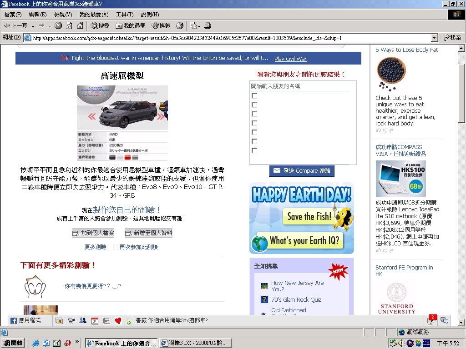Open the calendar events icon in Facebook bar
Image resolution: width=466 pixels, height=349 pixels.
click(95, 321)
